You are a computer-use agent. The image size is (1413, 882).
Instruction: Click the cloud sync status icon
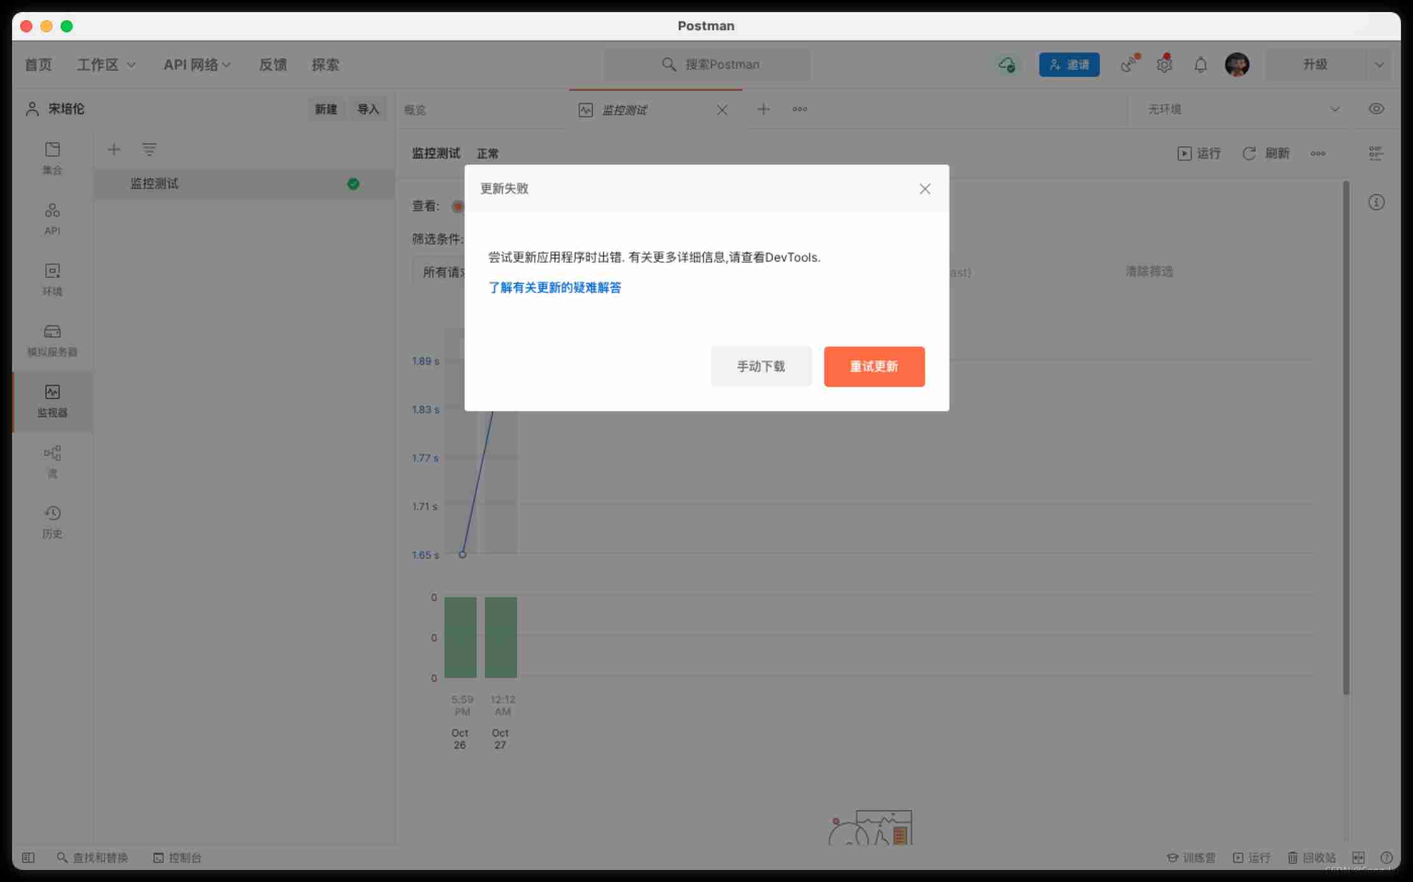(1006, 64)
